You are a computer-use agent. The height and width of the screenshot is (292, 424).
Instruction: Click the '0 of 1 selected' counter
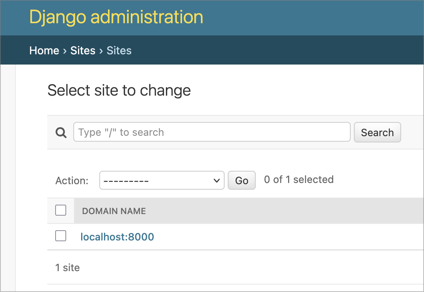[299, 179]
